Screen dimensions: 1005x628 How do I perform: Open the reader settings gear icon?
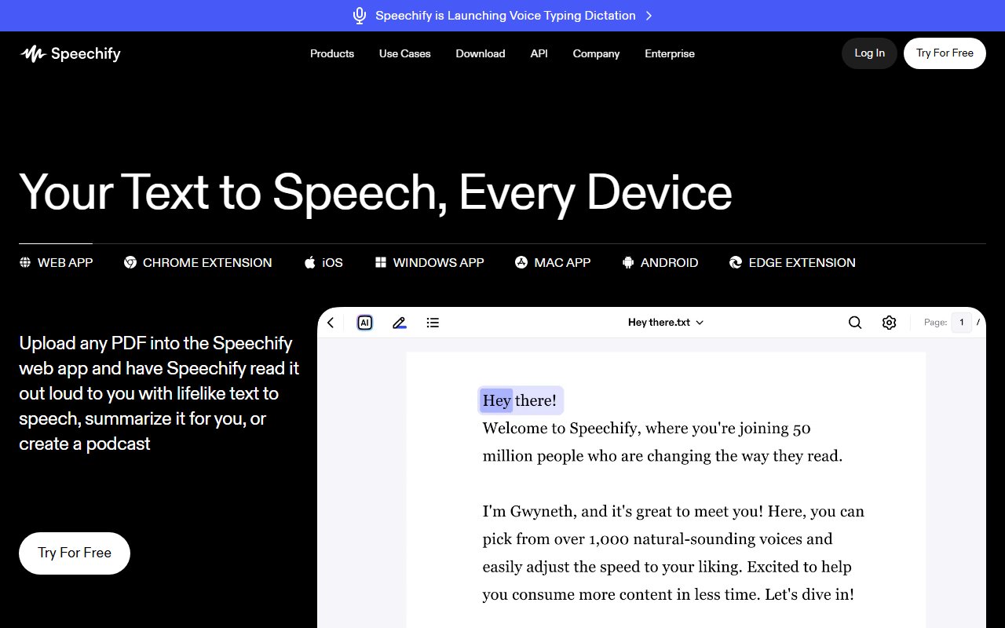click(889, 323)
